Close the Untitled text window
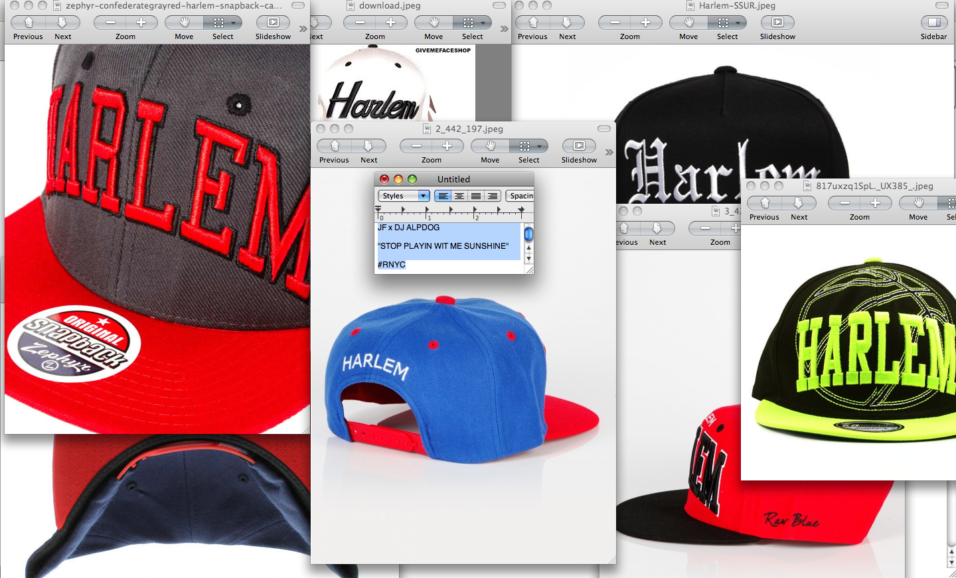This screenshot has width=956, height=578. [384, 179]
